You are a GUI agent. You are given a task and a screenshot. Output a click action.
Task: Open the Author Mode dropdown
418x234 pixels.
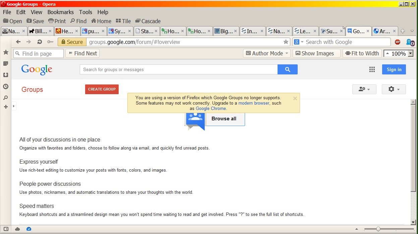pos(267,53)
